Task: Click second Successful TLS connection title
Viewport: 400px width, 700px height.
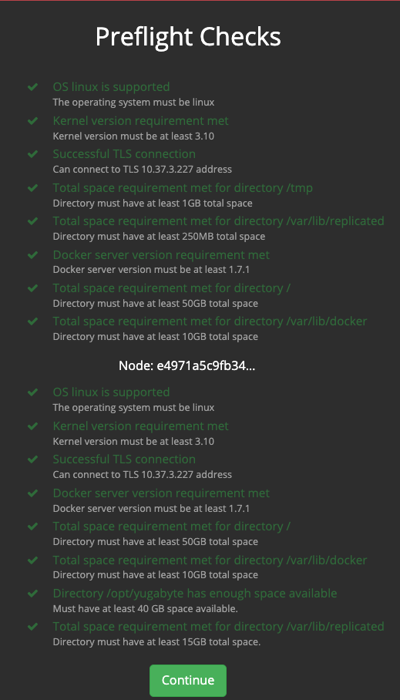Action: pyautogui.click(x=124, y=459)
